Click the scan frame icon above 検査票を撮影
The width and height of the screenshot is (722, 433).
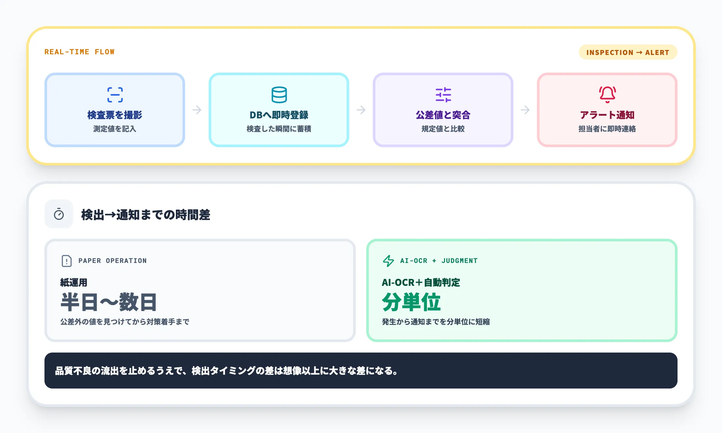pos(115,95)
